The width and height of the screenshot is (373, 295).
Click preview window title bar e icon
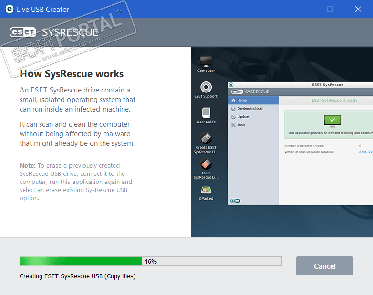(231, 85)
